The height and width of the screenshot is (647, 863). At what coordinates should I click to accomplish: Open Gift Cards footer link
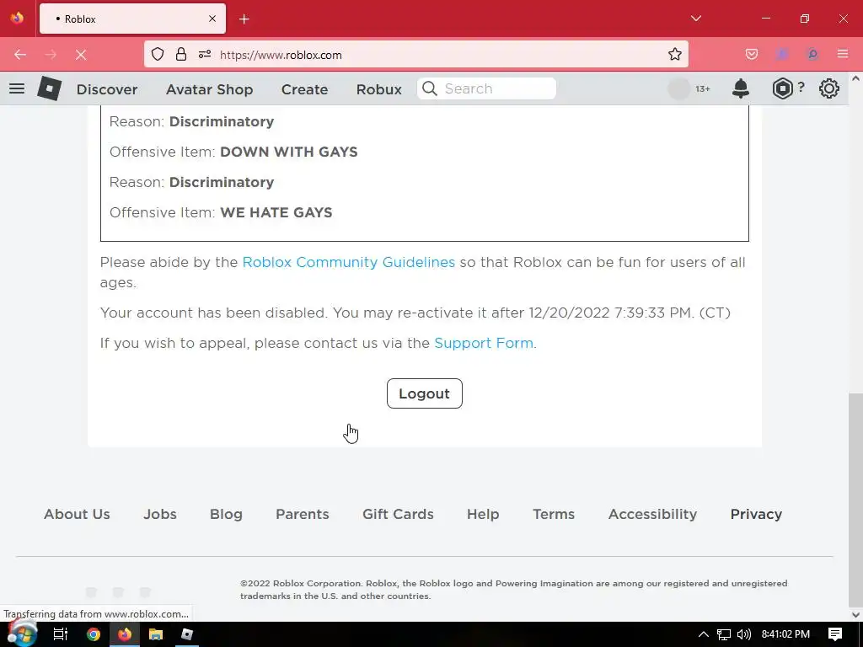point(398,514)
